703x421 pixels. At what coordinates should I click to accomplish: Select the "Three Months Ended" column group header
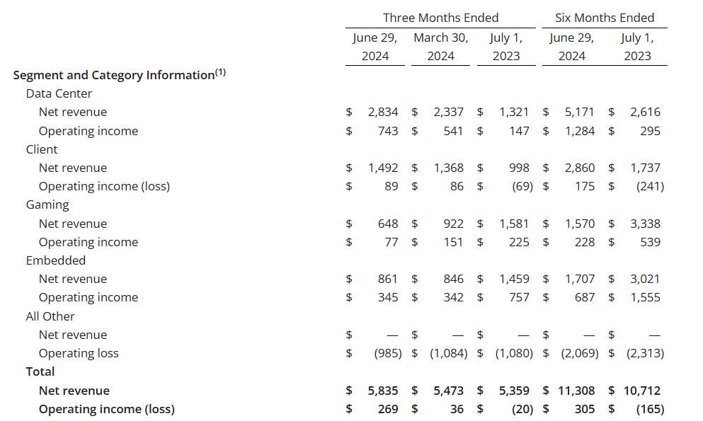[x=440, y=18]
